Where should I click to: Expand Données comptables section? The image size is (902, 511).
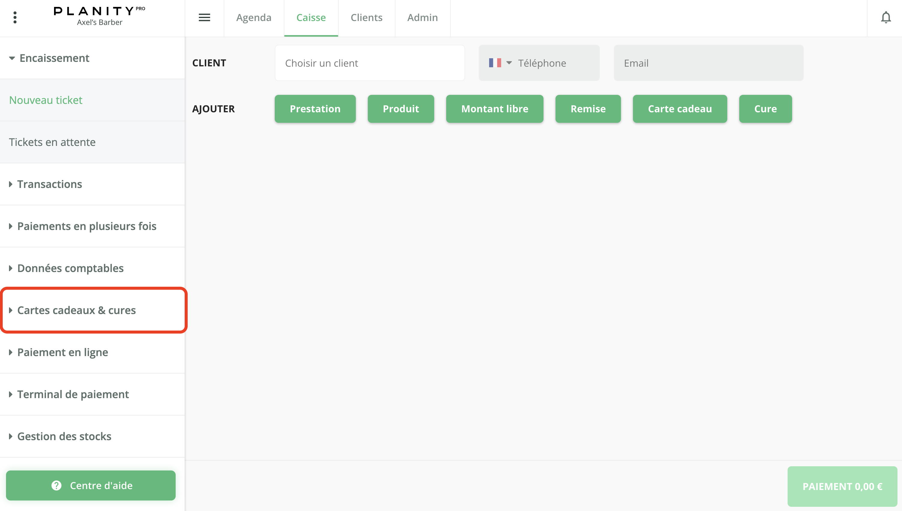tap(70, 268)
